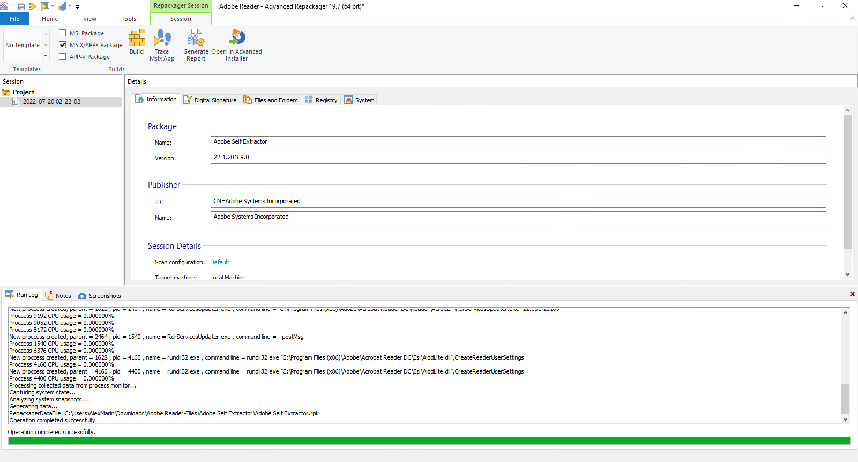
Task: Click the yellow arrow build icon in the quick access toolbar
Action: tap(33, 6)
